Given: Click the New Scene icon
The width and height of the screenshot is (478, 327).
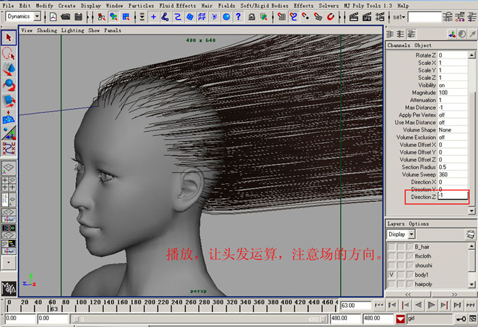Looking at the screenshot, I should point(53,17).
